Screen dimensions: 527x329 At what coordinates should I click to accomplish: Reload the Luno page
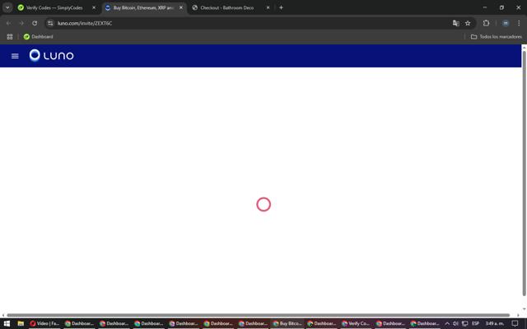tap(35, 23)
